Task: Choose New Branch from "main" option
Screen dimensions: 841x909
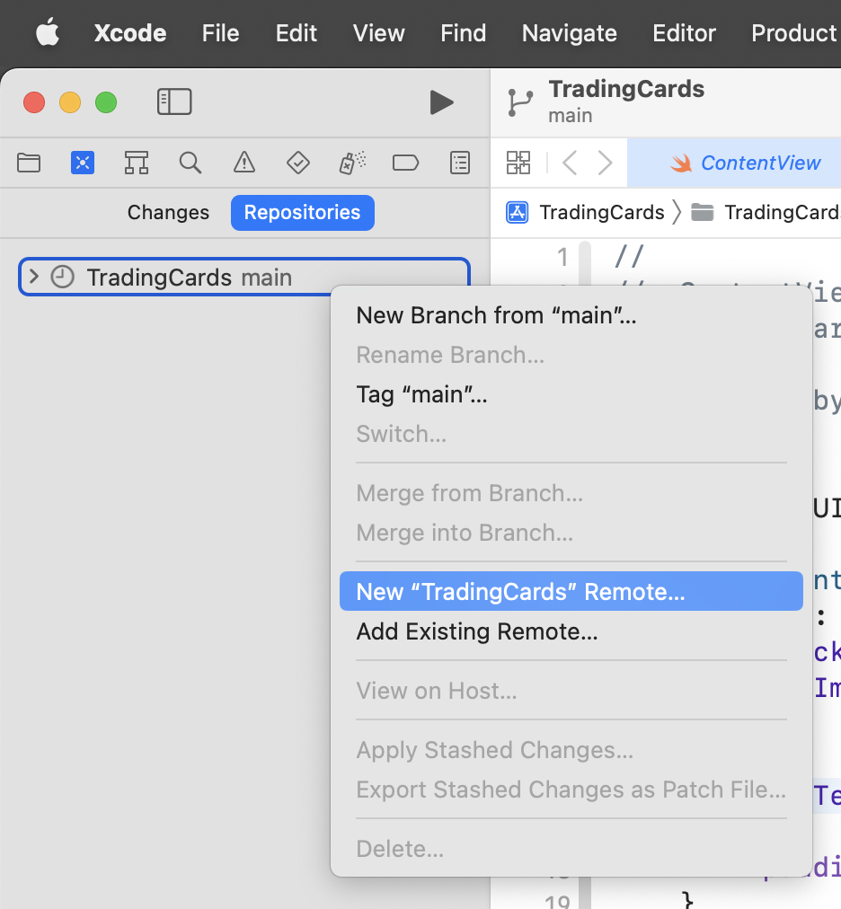Action: pyautogui.click(x=496, y=315)
